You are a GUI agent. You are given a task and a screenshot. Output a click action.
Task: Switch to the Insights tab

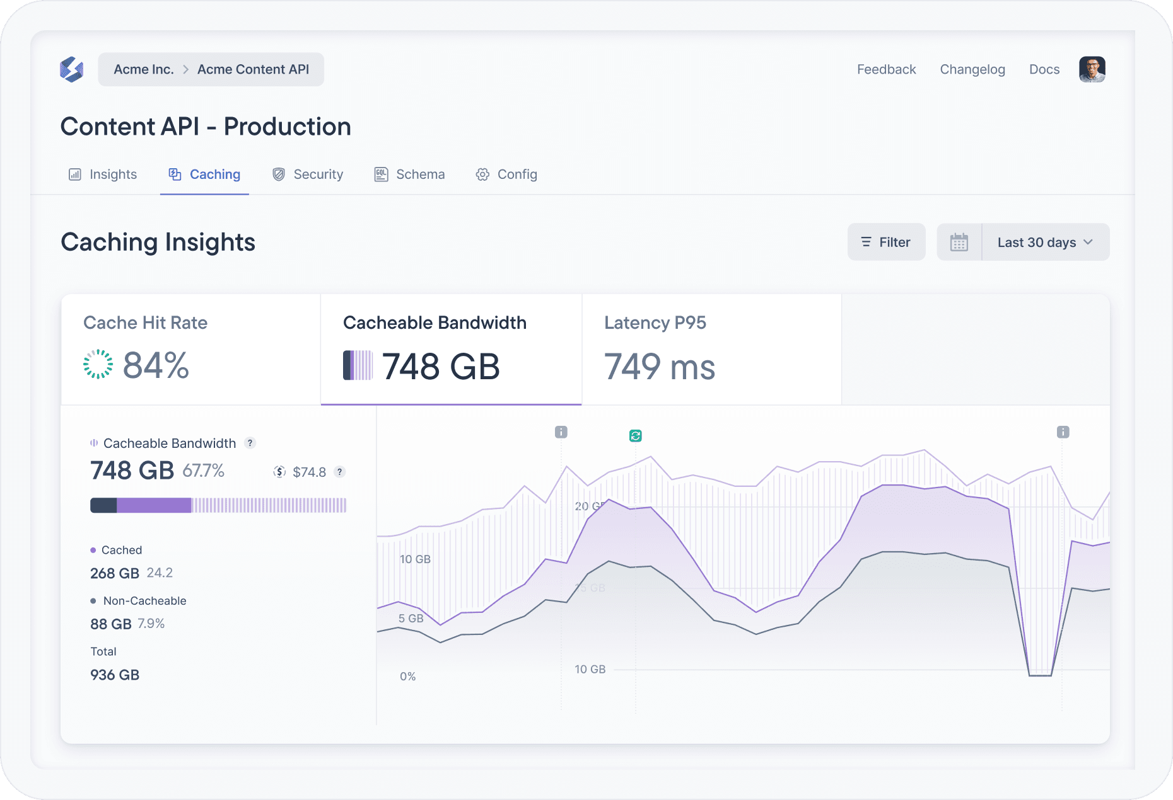103,174
